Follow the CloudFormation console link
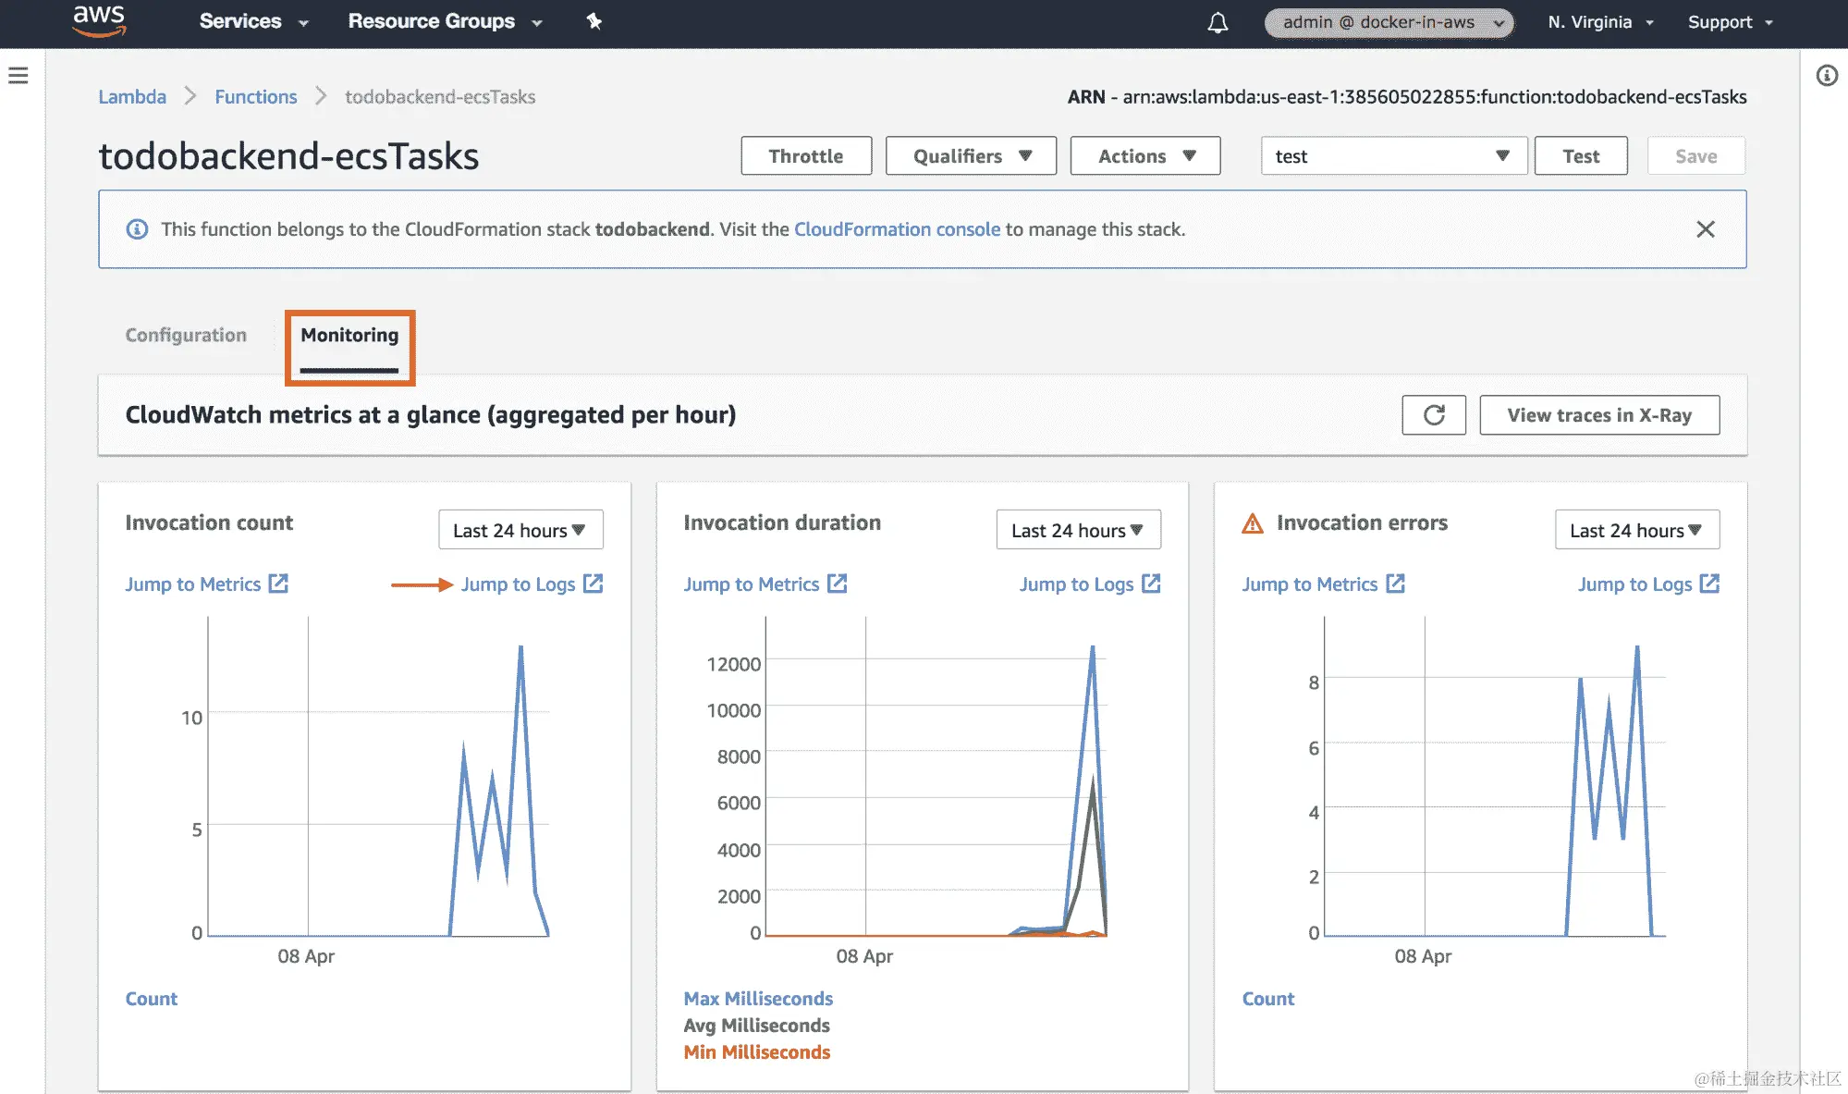This screenshot has height=1094, width=1848. click(897, 229)
